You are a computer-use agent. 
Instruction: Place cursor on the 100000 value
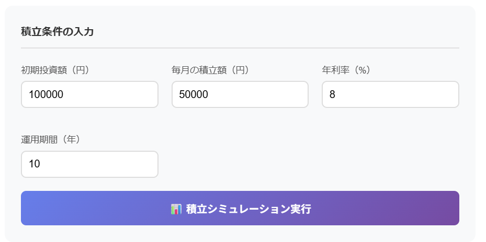click(x=46, y=94)
